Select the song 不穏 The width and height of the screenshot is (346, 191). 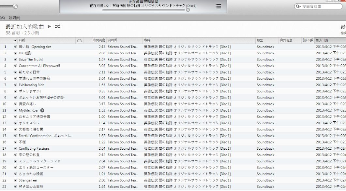pyautogui.click(x=22, y=142)
